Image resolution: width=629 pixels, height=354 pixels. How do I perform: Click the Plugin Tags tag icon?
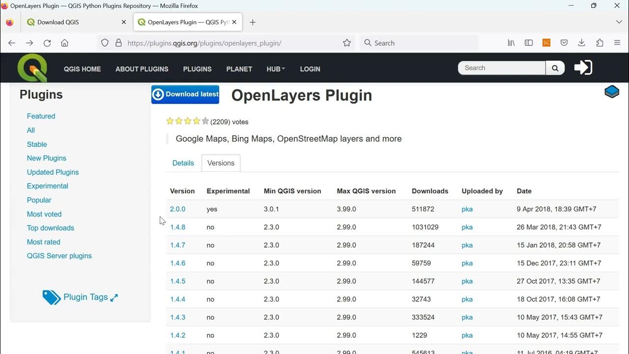[x=51, y=297]
